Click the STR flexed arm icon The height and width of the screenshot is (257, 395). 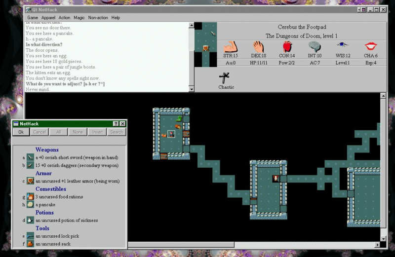coord(231,47)
